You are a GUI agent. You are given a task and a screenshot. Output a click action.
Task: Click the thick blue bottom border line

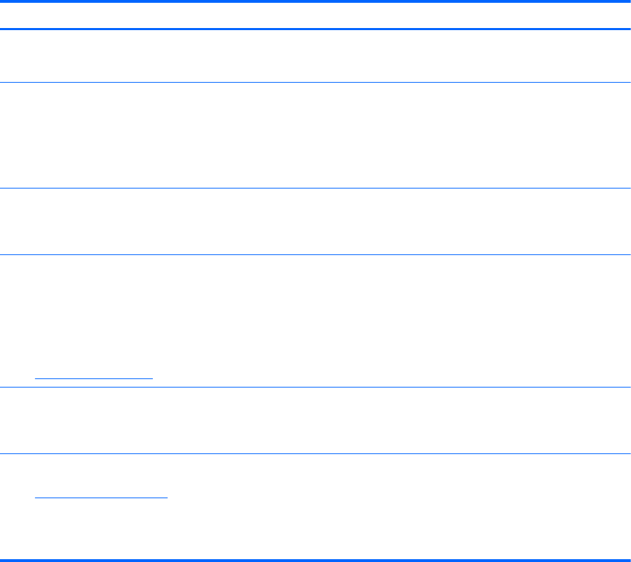tap(315, 559)
